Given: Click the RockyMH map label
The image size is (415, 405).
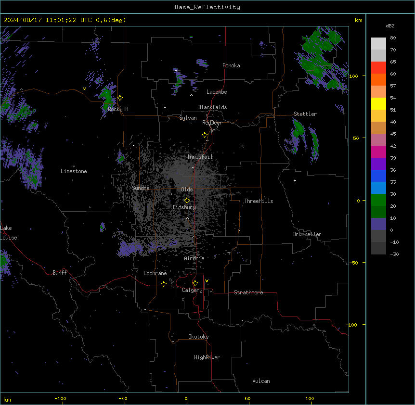Looking at the screenshot, I should (118, 109).
